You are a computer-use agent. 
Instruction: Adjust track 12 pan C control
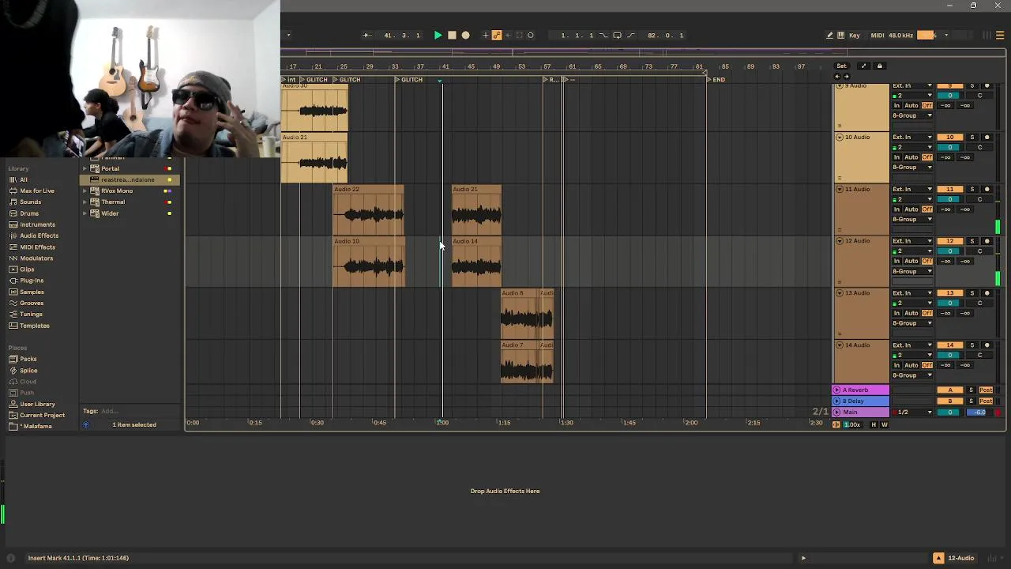979,251
